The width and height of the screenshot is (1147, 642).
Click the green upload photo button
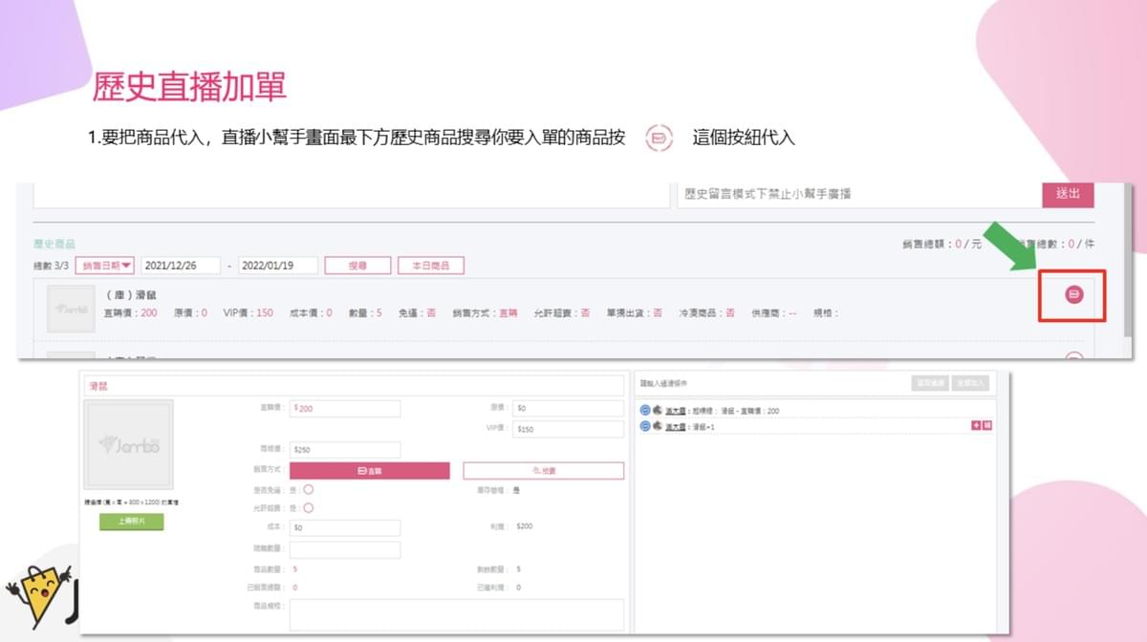pyautogui.click(x=132, y=522)
